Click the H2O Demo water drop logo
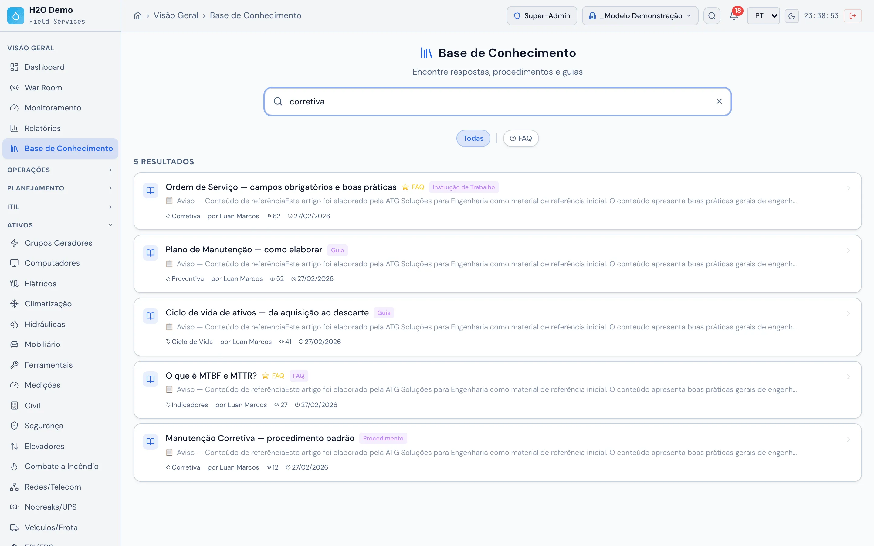The image size is (874, 546). 15,15
